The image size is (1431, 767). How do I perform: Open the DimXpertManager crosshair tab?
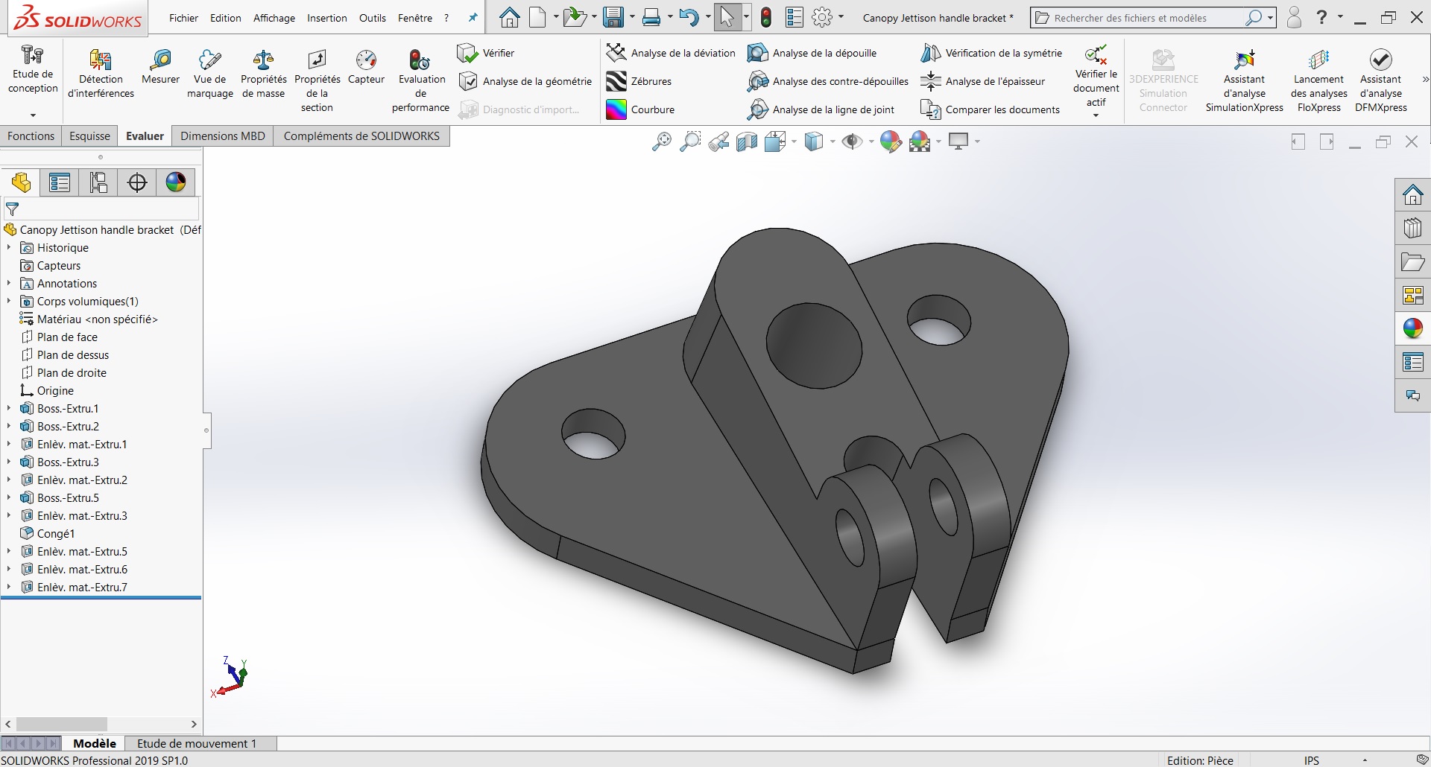(x=137, y=182)
